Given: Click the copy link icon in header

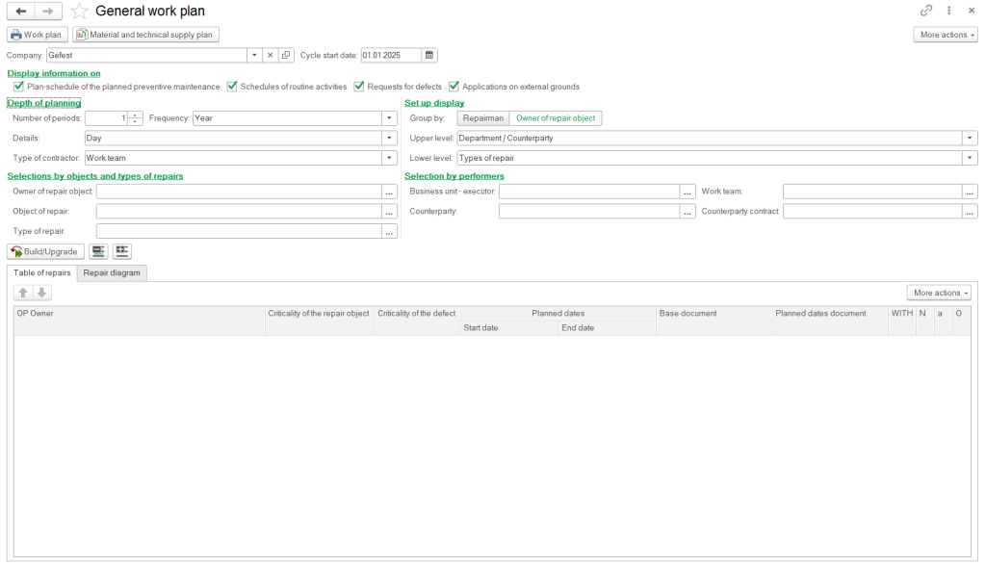Looking at the screenshot, I should [x=926, y=11].
